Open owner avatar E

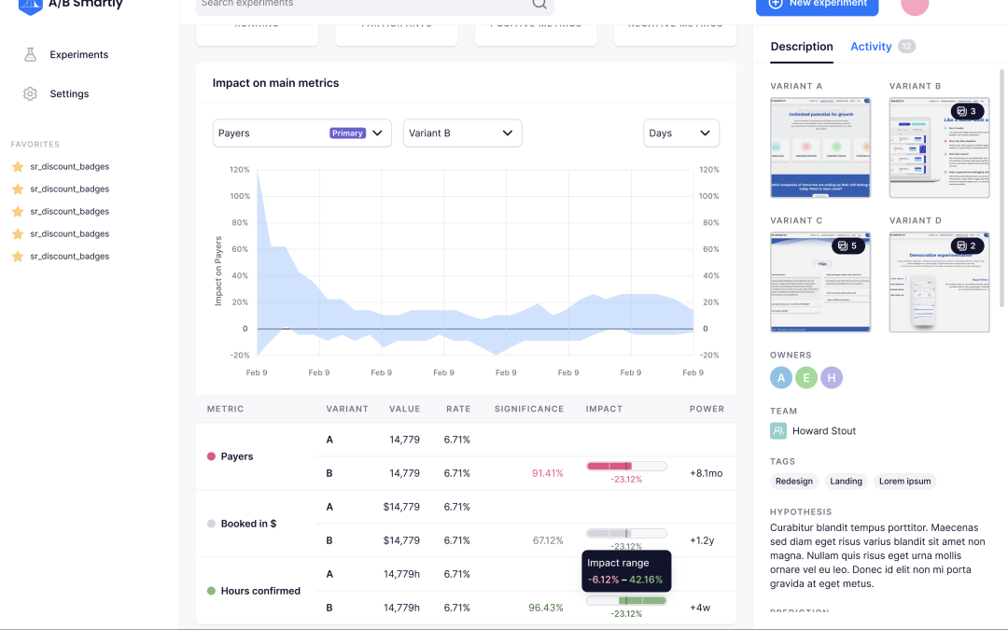pyautogui.click(x=806, y=377)
